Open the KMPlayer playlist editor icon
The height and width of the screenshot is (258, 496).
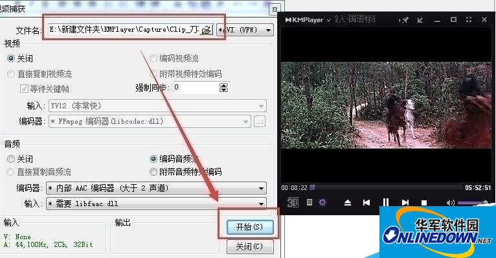(310, 202)
